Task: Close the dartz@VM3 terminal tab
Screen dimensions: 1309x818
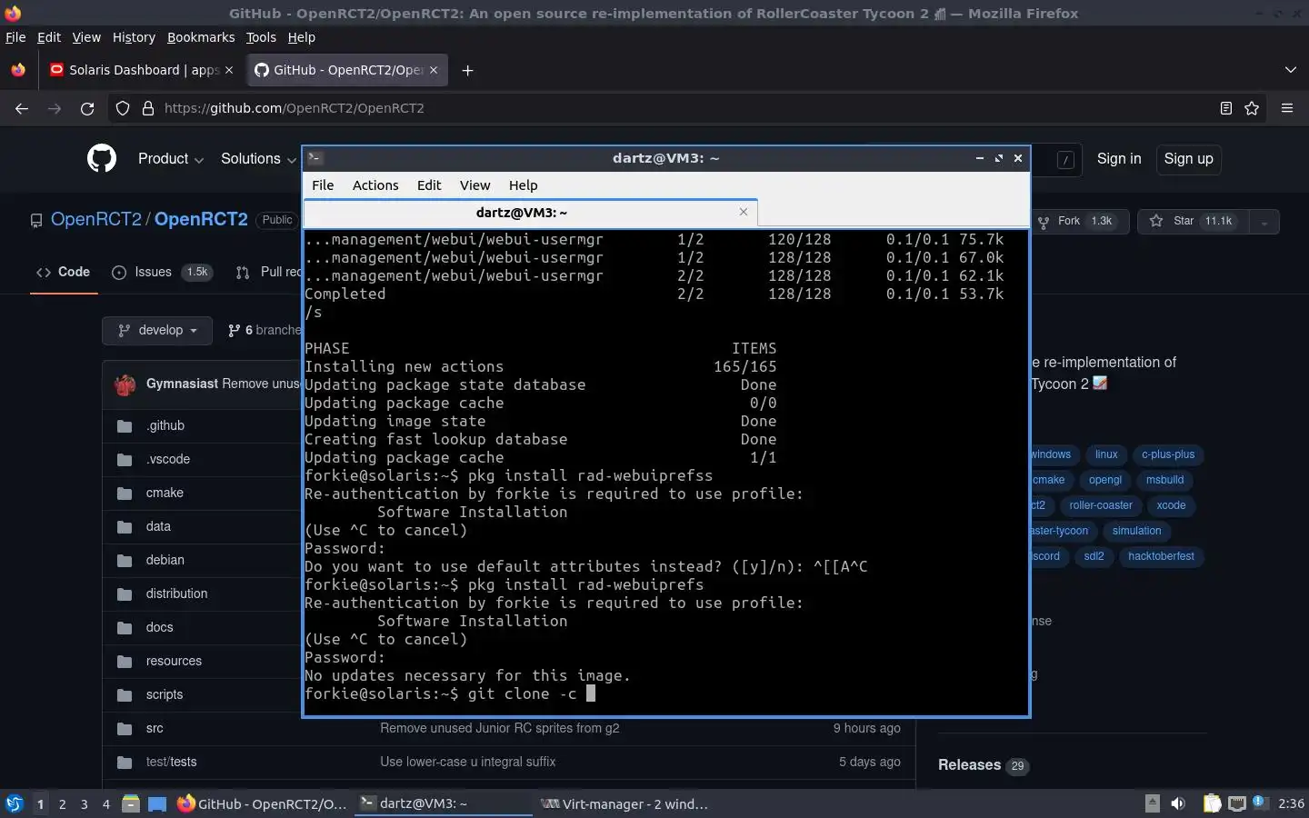Action: pyautogui.click(x=744, y=212)
